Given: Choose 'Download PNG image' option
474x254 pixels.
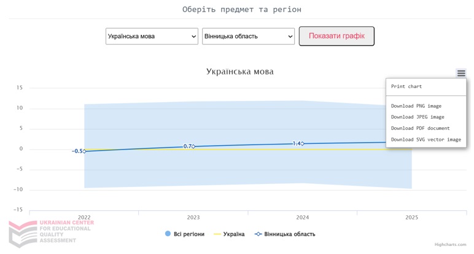Looking at the screenshot, I should click(x=416, y=106).
